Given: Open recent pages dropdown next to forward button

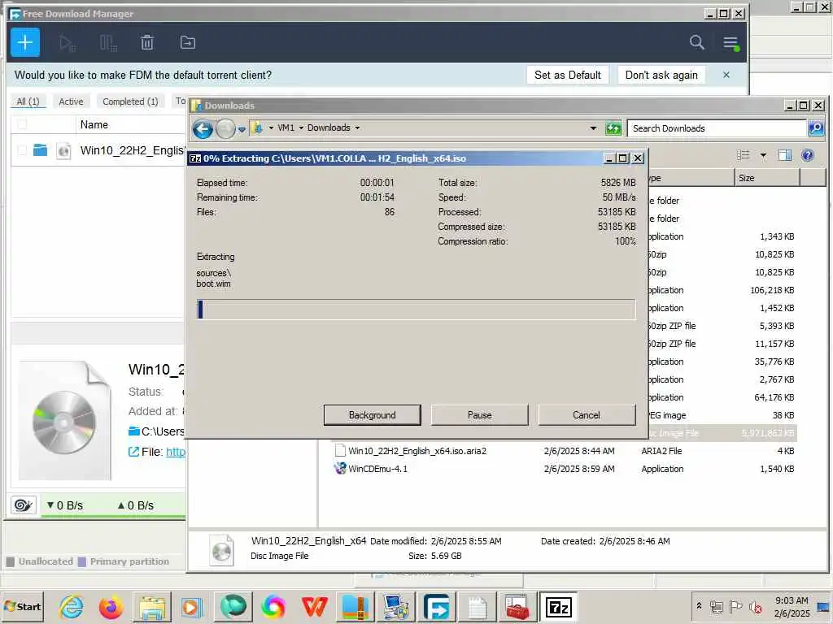Looking at the screenshot, I should (242, 129).
